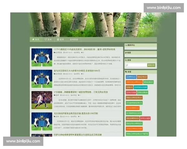The height and width of the screenshot is (149, 187).
Task: Open the 巴萨主帅哈维 article headline at the bottom
Action: [x=78, y=135]
